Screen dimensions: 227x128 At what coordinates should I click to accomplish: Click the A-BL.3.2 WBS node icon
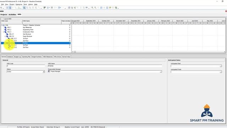coord(7,36)
